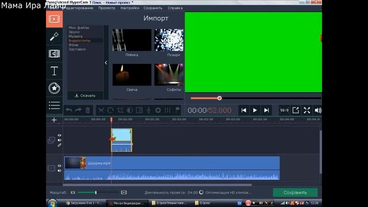Click the red playhead marker on ruler
Image resolution: width=368 pixels, height=207 pixels.
[x=111, y=120]
